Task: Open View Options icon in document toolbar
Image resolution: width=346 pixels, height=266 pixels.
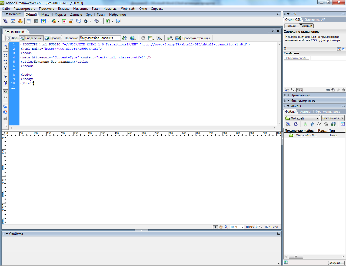Action: click(151, 38)
